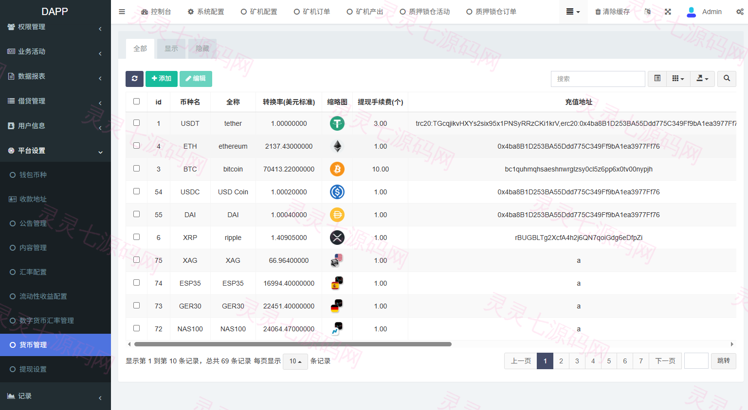Image resolution: width=748 pixels, height=410 pixels.
Task: Expand the 权限管理 sidebar menu
Action: point(55,27)
